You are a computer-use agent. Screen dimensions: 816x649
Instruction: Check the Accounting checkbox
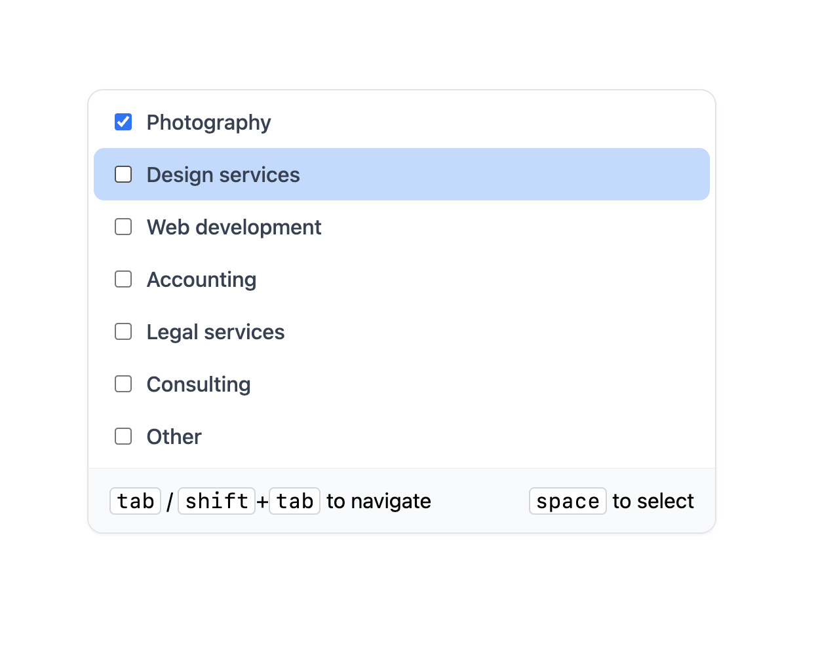click(123, 280)
